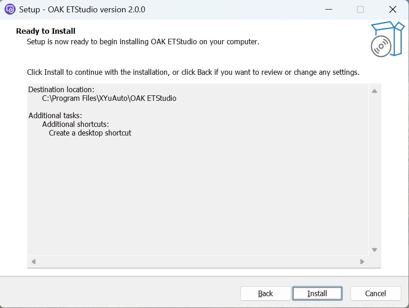Click the Install button
This screenshot has height=308, width=409.
[x=317, y=293]
